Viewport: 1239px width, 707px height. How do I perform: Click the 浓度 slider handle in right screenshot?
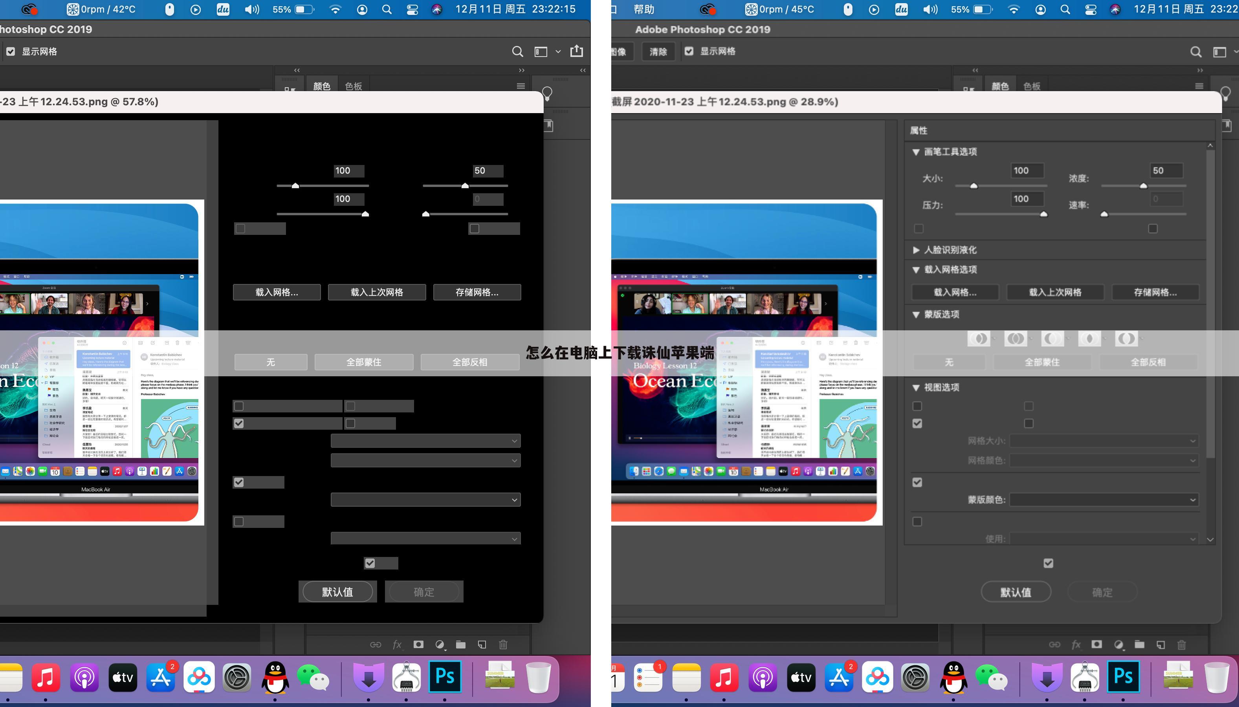(1144, 185)
